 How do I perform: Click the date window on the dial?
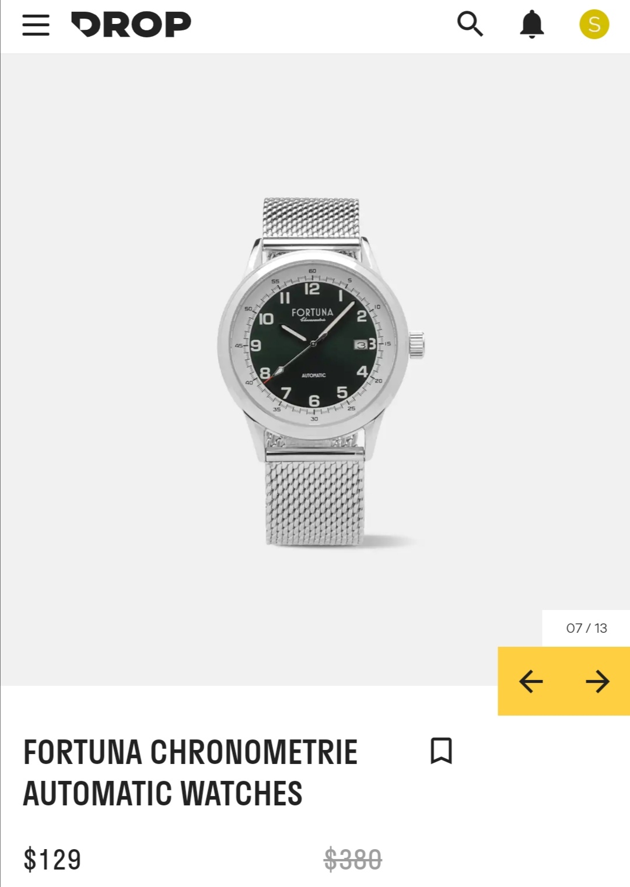click(361, 345)
